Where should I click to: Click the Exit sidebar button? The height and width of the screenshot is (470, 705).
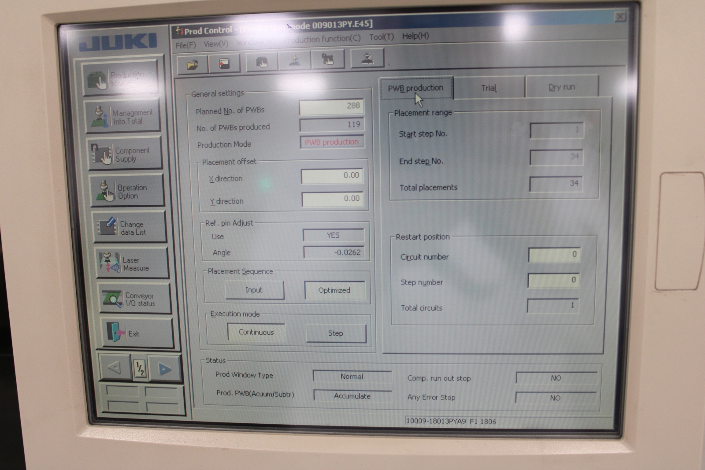(137, 333)
